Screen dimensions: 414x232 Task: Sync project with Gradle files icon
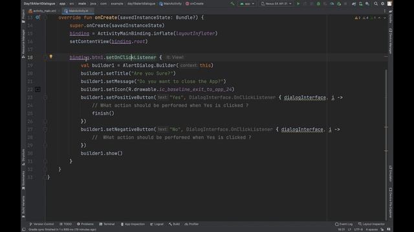click(354, 4)
